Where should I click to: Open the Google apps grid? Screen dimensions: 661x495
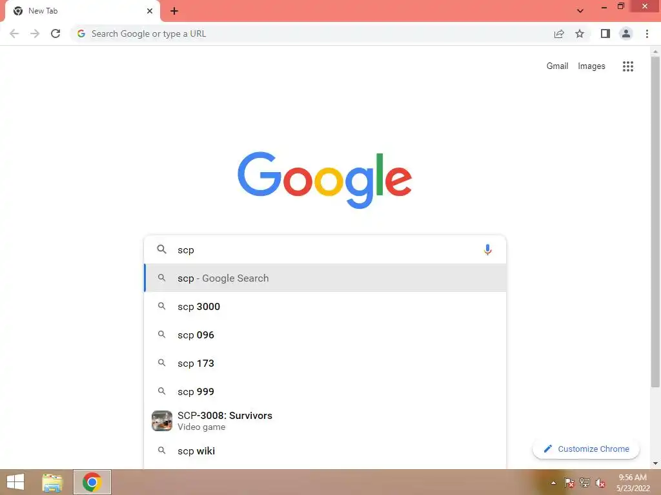point(627,66)
